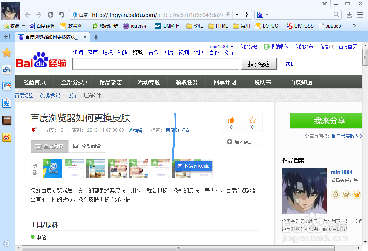The image size is (368, 251).
Task: Open the 帮助 link
Action: click(x=290, y=64)
